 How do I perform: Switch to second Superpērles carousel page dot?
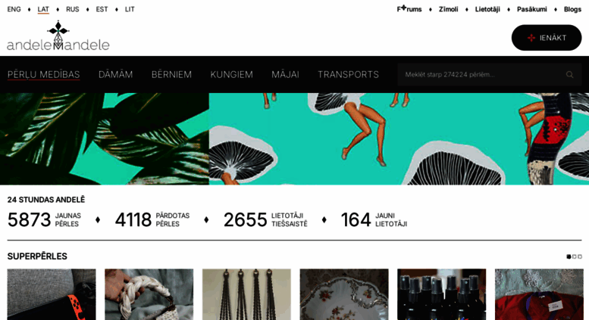point(575,256)
